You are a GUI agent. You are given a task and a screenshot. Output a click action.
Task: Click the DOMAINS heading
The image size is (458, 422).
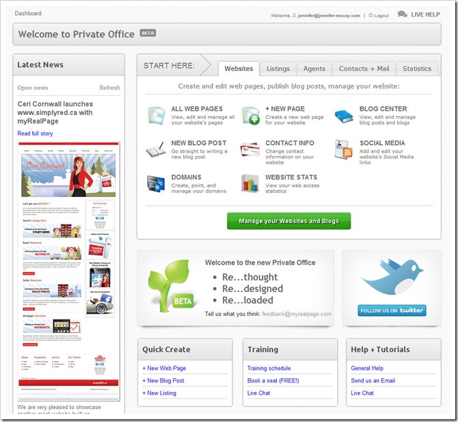[x=186, y=177]
